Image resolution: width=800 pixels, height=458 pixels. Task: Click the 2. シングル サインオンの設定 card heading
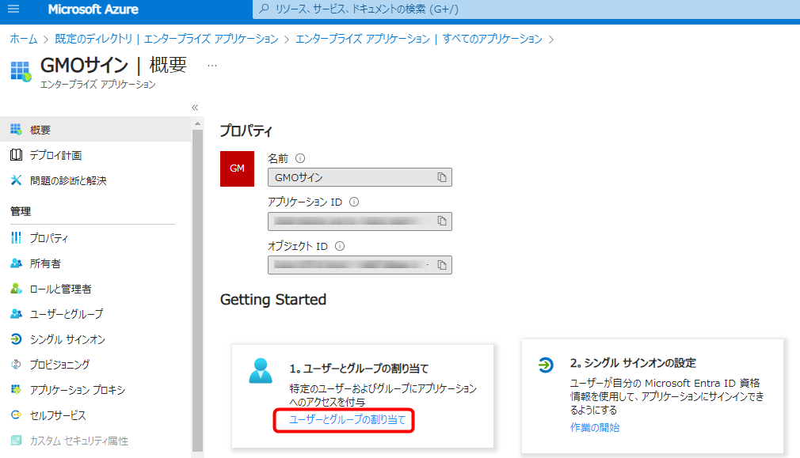[633, 363]
